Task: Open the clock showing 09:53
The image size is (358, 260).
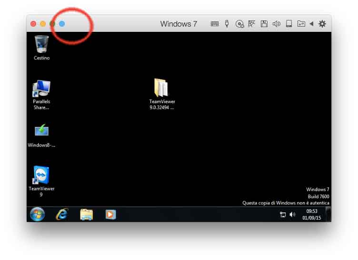Action: (312, 214)
